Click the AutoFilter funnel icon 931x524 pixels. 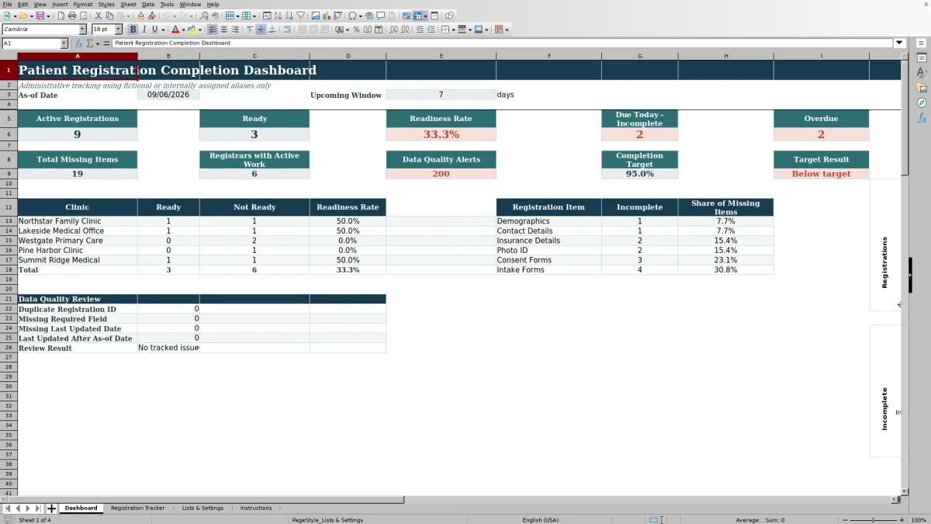pos(300,16)
